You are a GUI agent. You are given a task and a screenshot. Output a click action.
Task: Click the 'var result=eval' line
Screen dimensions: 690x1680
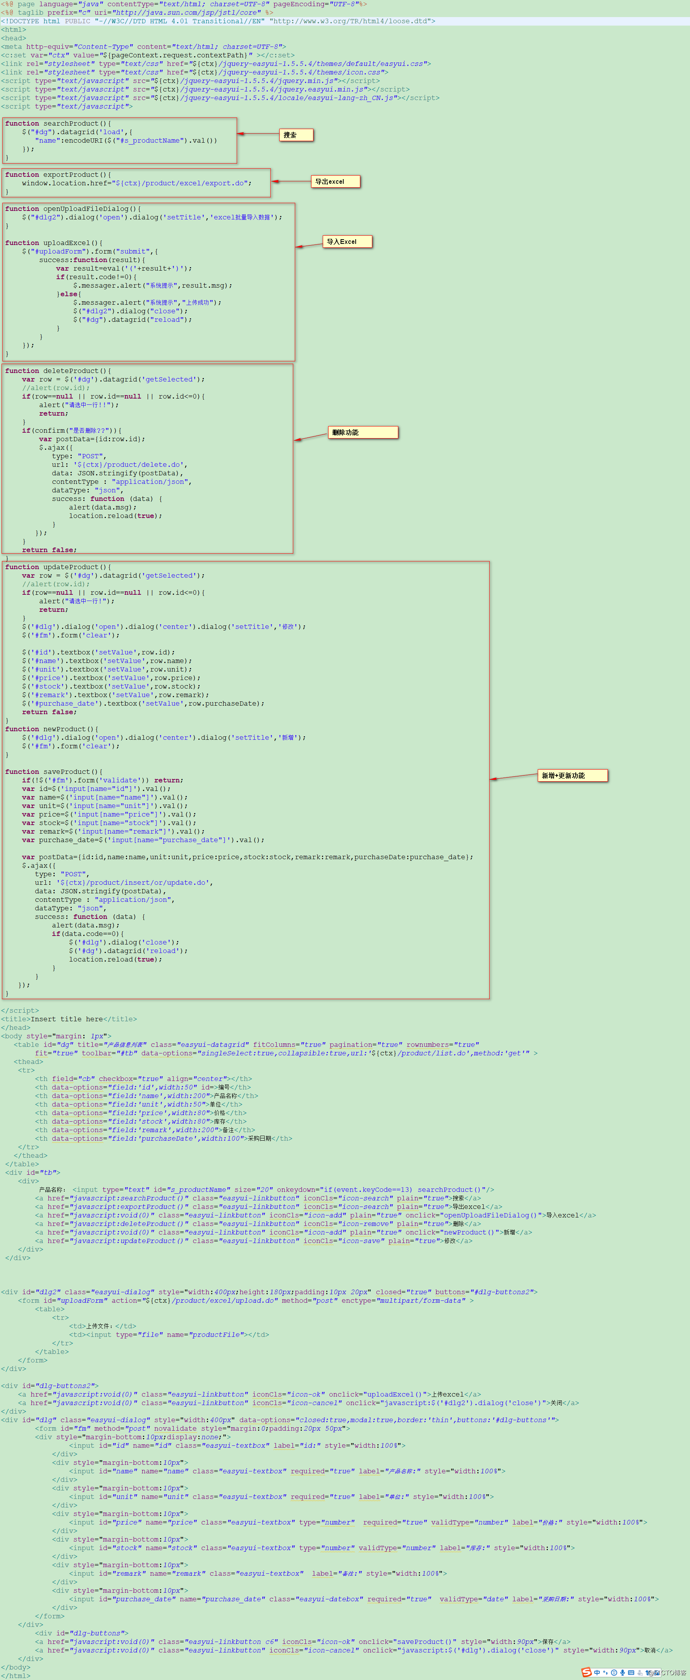(x=124, y=268)
